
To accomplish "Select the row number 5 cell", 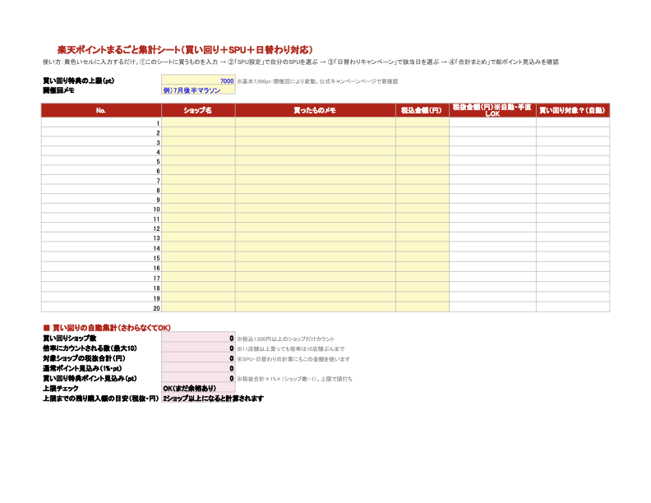I will (101, 160).
